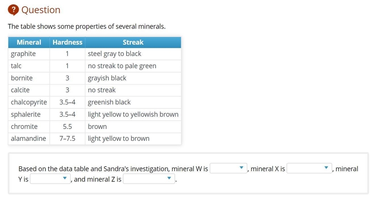Open the mineral X dropdown
The width and height of the screenshot is (380, 200).
(x=309, y=168)
